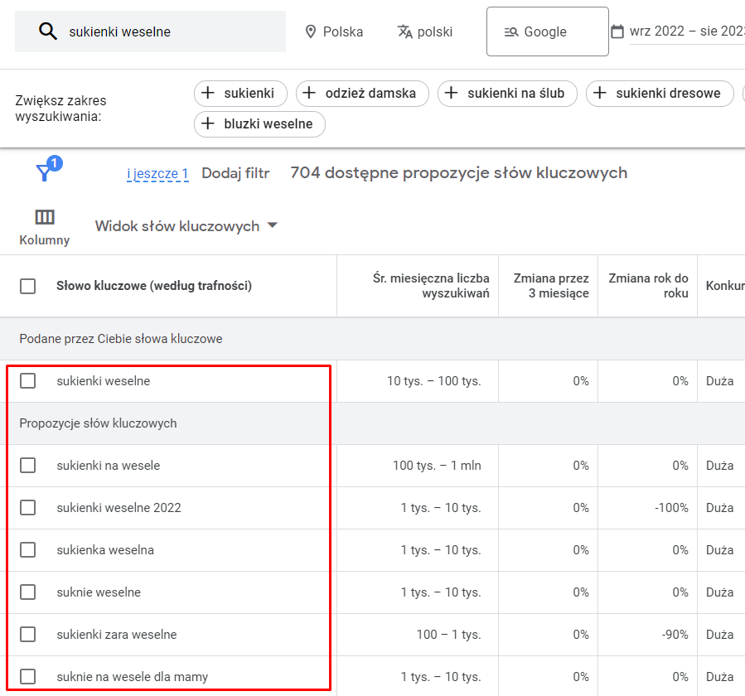Add the bluzki weselne chip
Viewport: 745px width, 696px height.
[259, 124]
